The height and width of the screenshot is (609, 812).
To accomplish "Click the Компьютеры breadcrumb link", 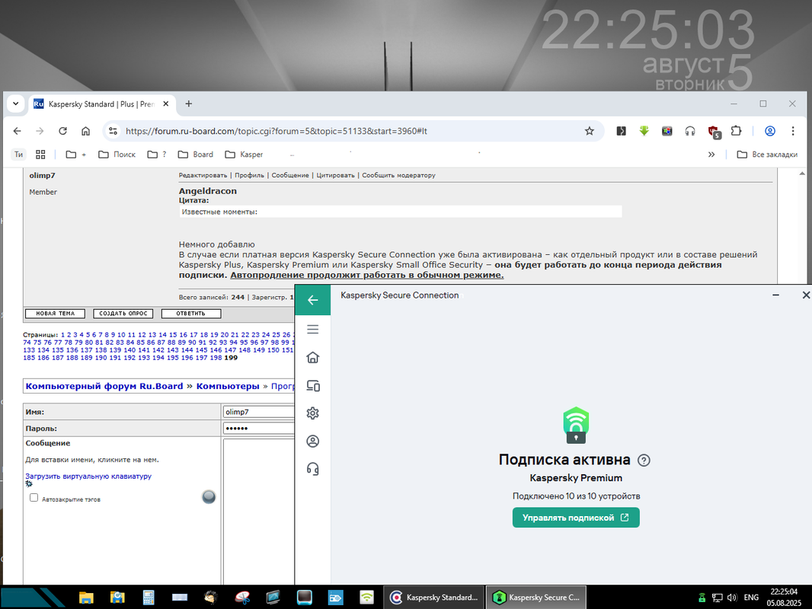I will click(228, 386).
